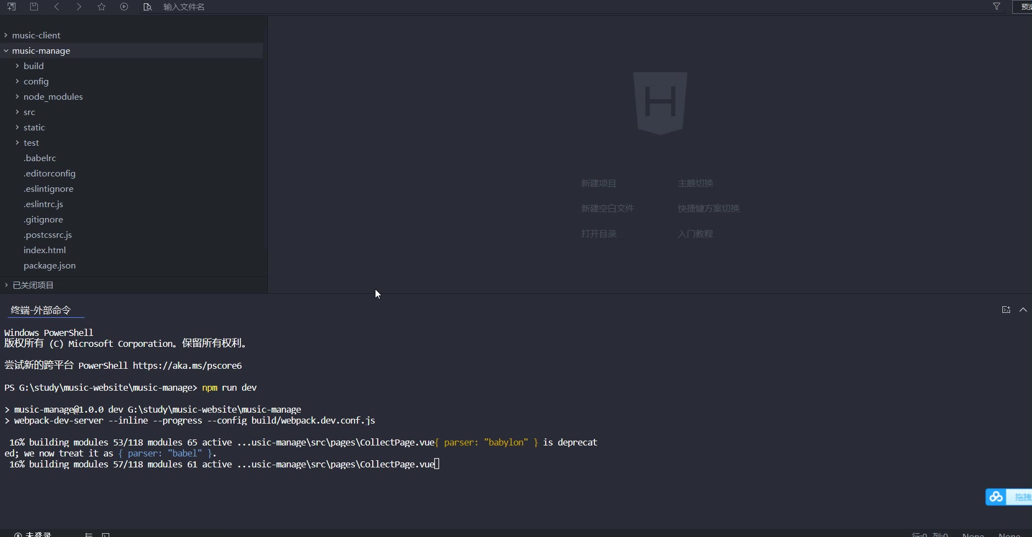This screenshot has height=537, width=1032.
Task: Open the .eslintignore file
Action: (48, 188)
